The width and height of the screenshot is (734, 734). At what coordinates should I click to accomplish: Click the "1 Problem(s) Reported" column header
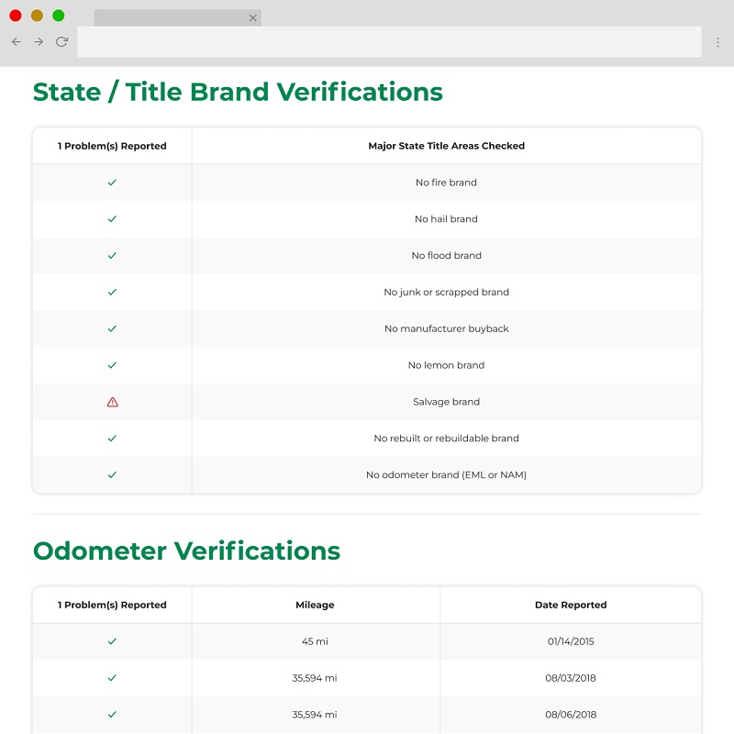[x=111, y=146]
